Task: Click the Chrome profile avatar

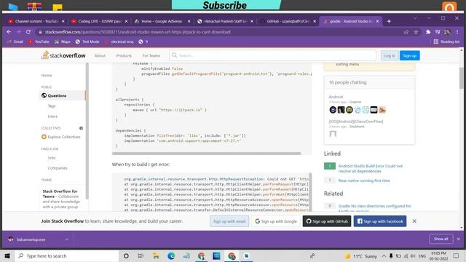Action: [x=447, y=32]
